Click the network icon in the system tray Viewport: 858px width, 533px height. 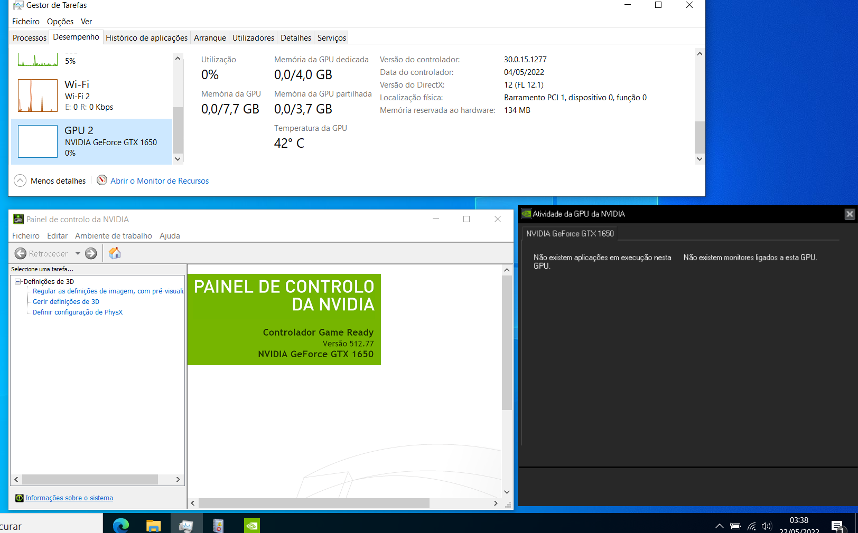point(751,526)
